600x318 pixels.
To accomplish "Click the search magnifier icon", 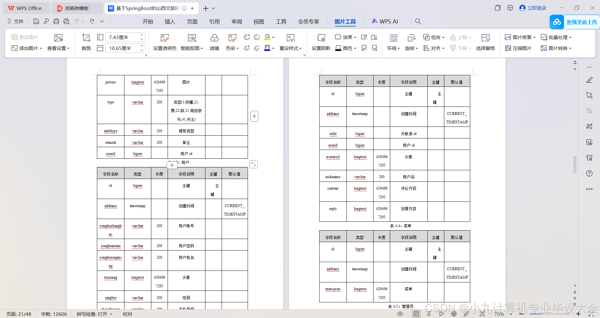I will pos(418,21).
